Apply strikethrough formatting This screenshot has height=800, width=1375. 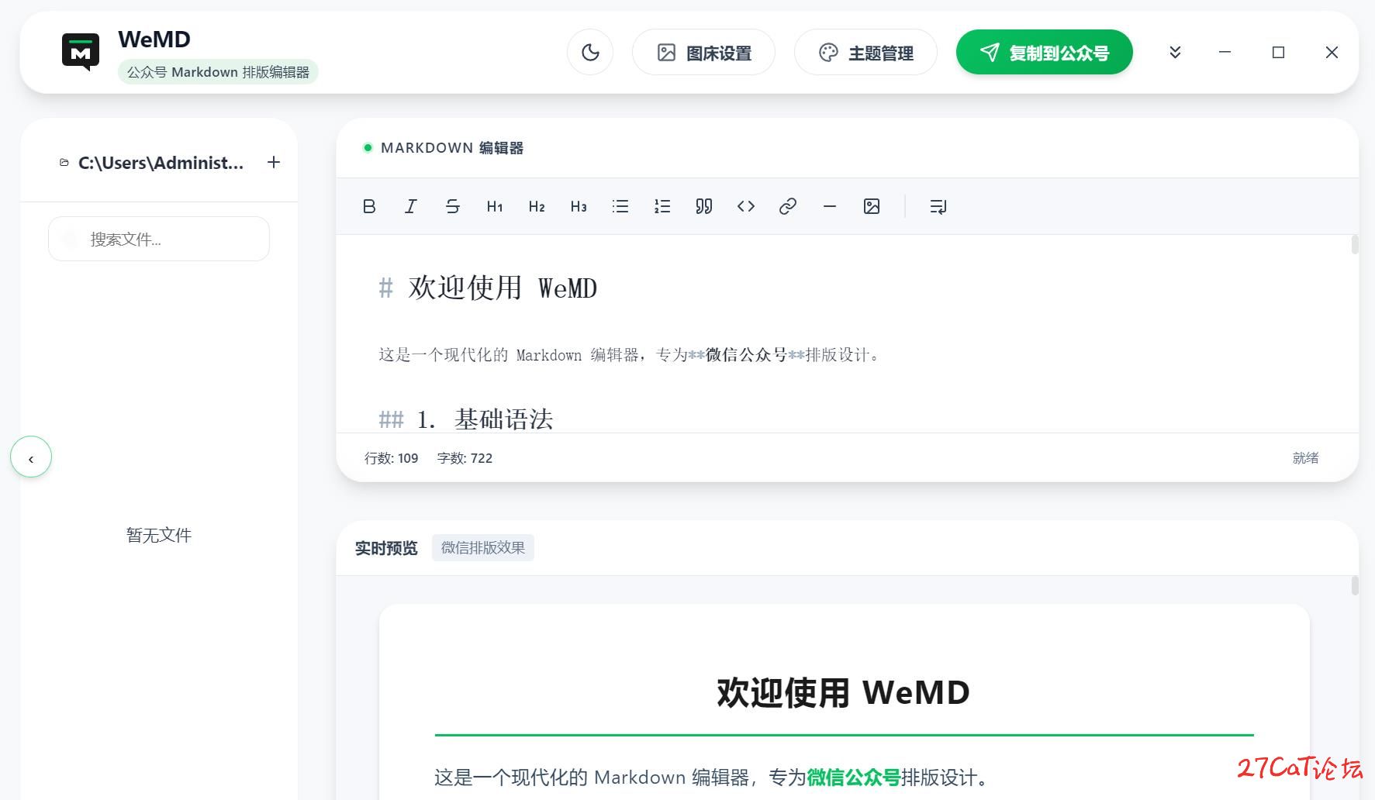[453, 206]
